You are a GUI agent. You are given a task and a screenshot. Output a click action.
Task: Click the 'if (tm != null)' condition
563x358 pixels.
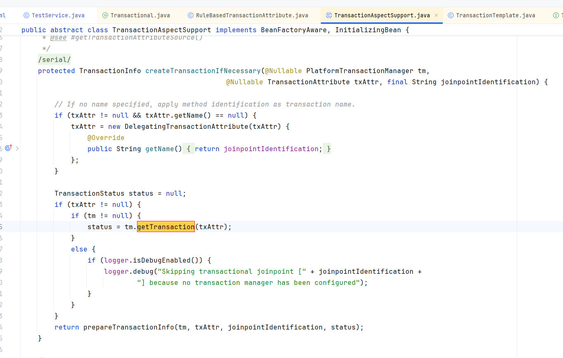pos(102,216)
